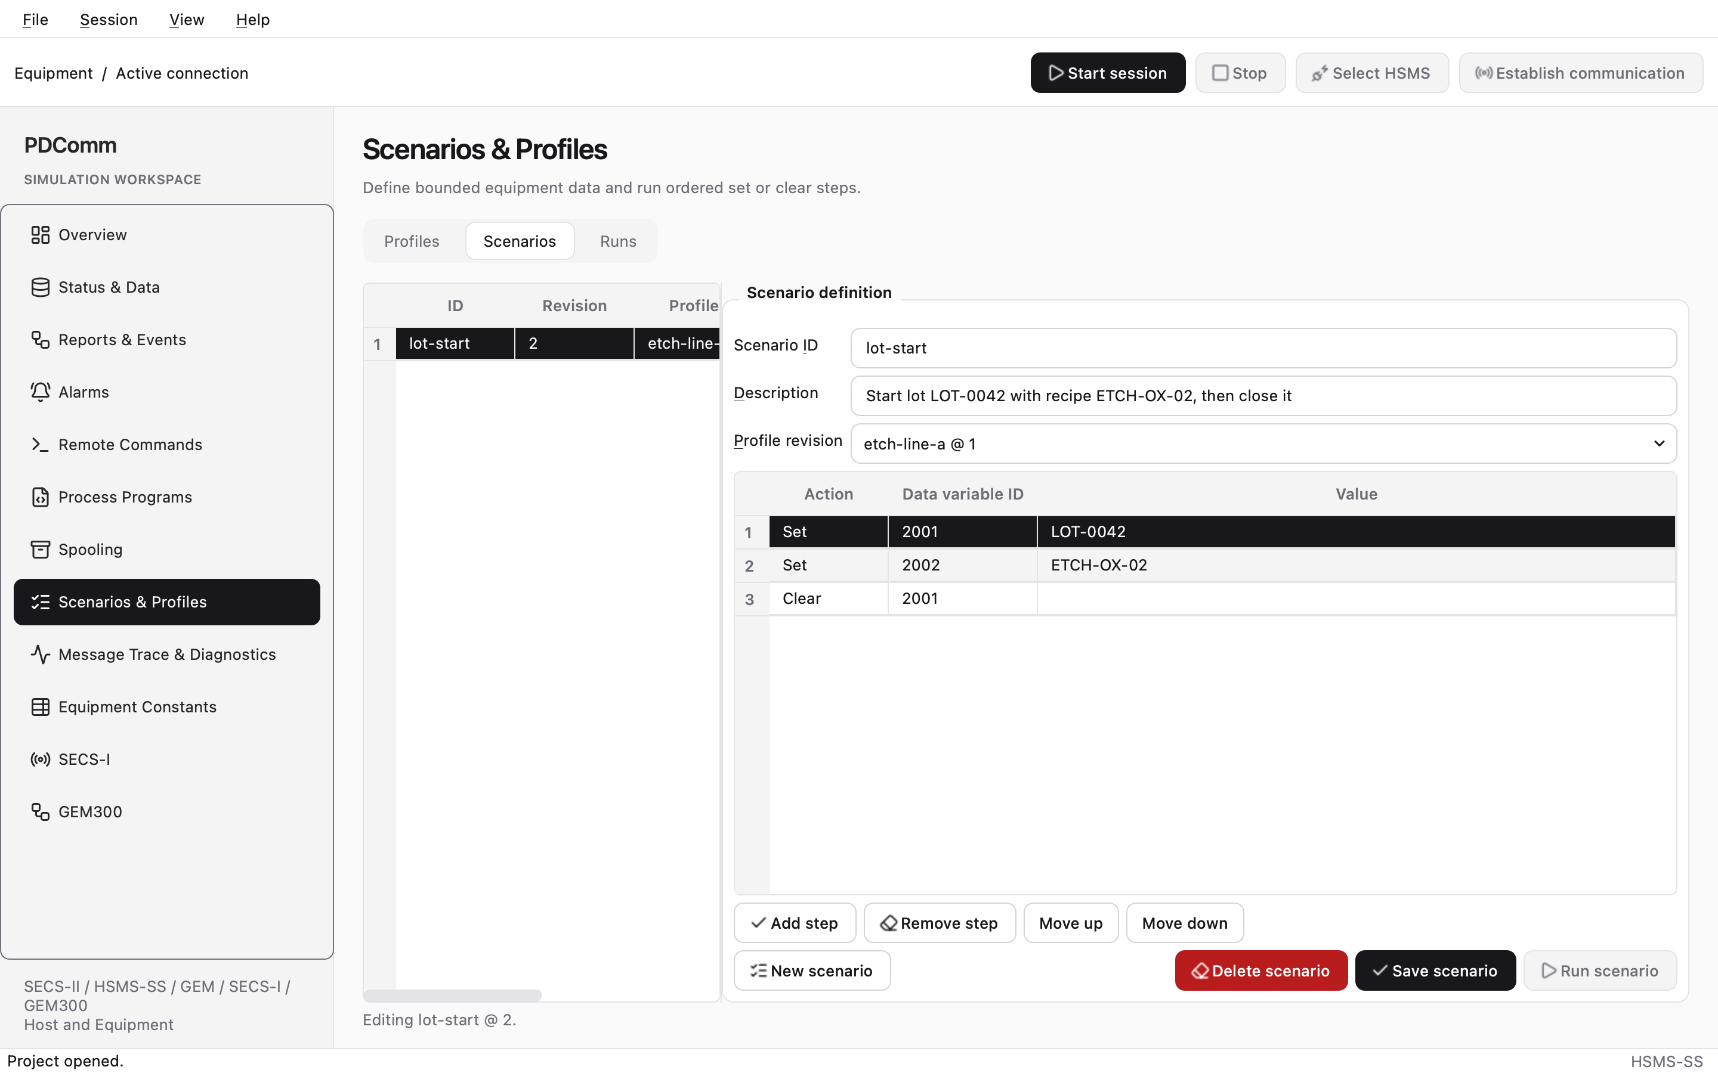Open the File menu
This screenshot has height=1073, width=1718.
coord(36,19)
